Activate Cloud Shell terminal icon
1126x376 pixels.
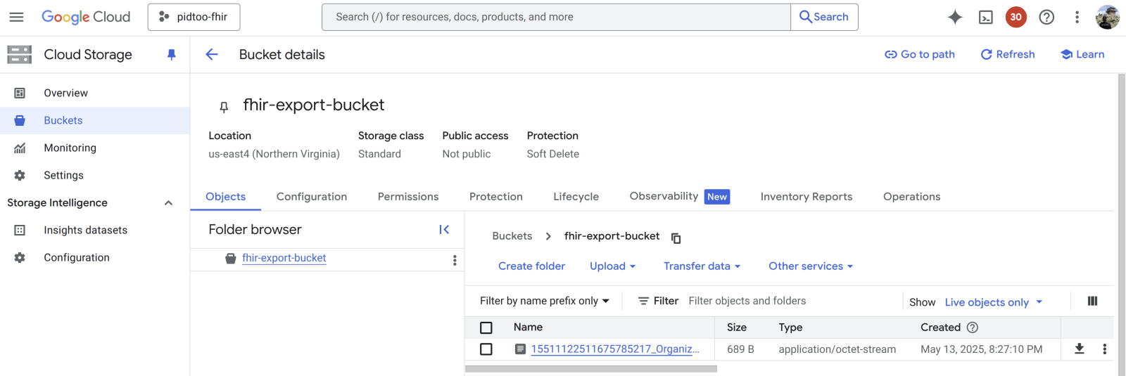(985, 18)
